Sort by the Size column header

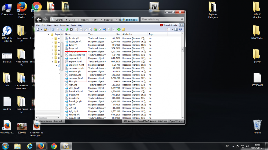point(115,34)
